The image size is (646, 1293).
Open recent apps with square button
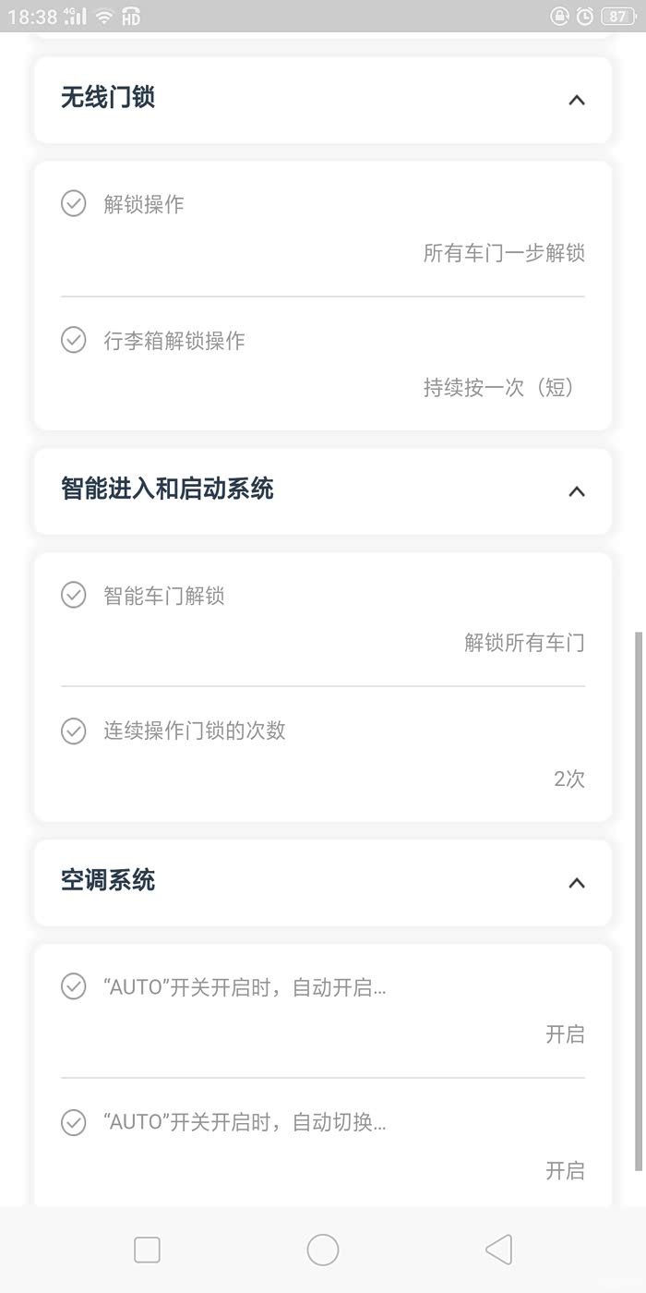[x=148, y=1250]
